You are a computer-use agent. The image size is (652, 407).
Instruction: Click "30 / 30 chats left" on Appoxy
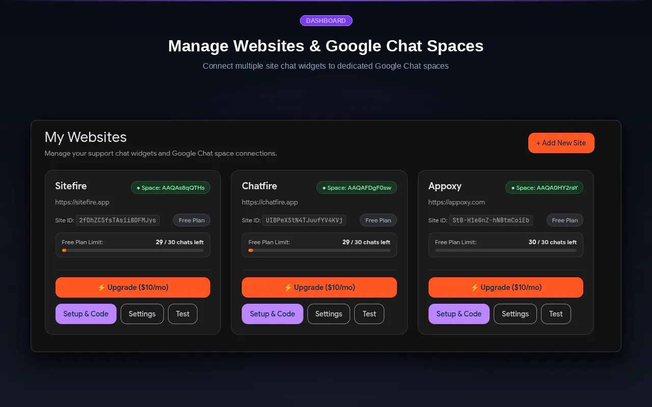(x=553, y=242)
